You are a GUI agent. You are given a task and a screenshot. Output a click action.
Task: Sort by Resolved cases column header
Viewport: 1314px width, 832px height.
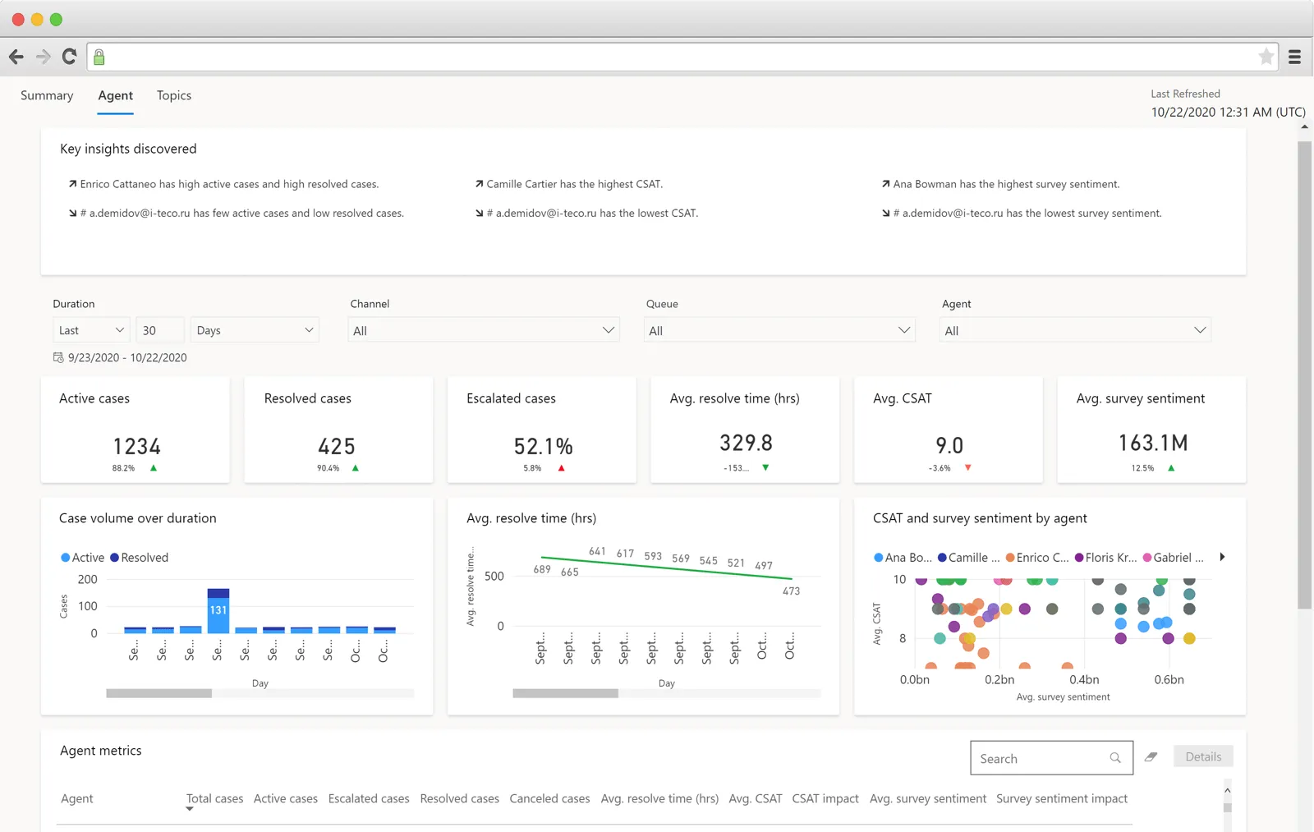click(460, 798)
